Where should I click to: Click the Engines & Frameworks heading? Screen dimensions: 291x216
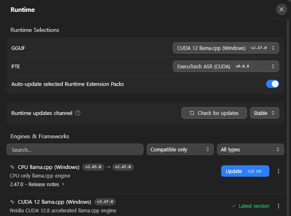tap(40, 136)
